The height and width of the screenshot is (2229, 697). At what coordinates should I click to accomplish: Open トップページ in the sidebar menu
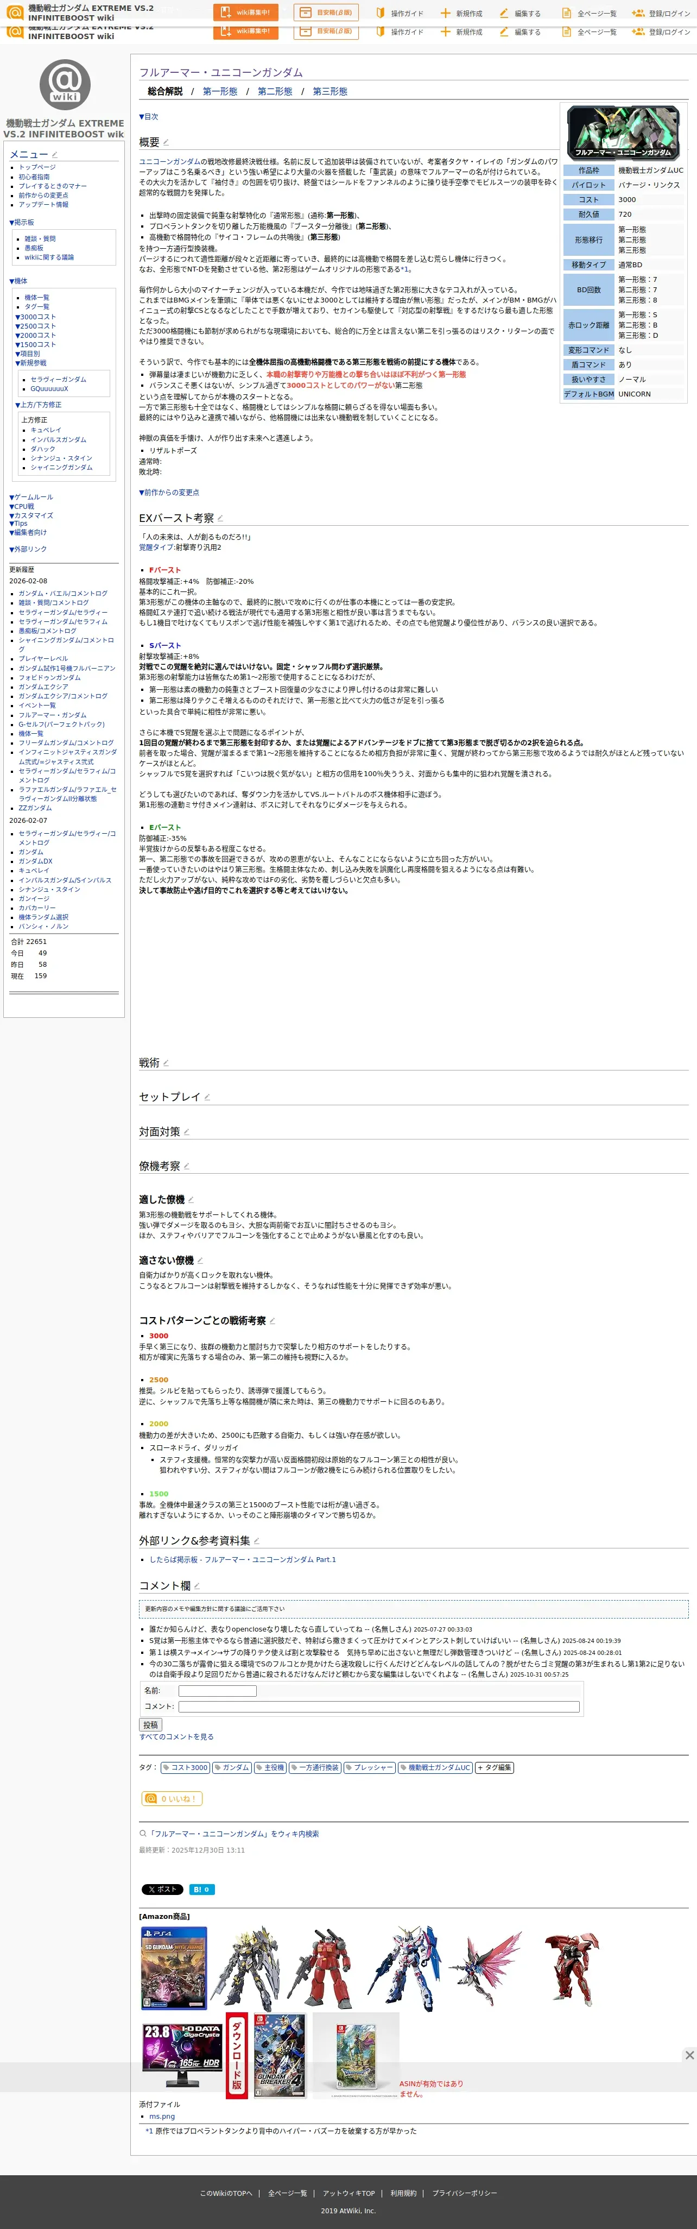coord(37,167)
